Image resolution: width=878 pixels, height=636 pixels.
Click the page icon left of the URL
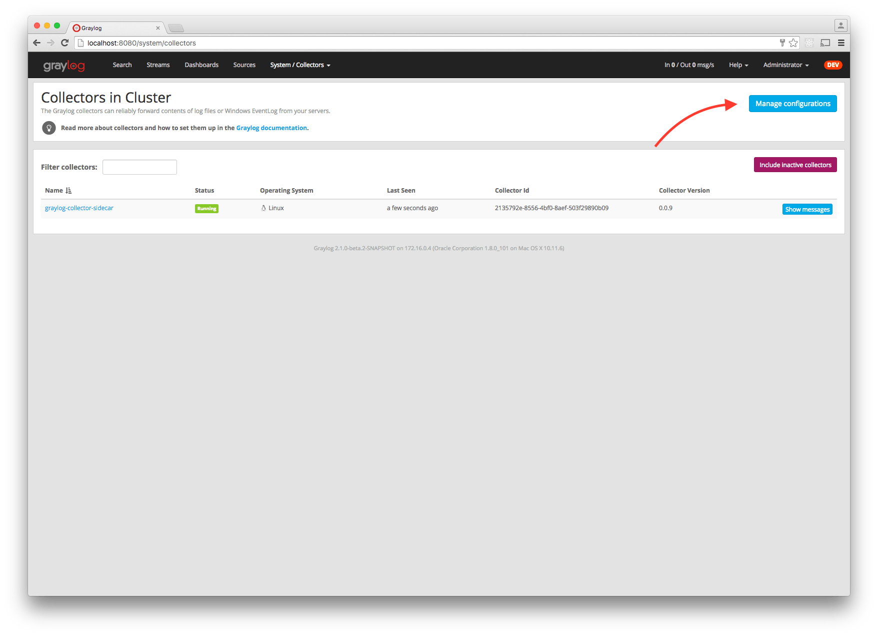(x=80, y=43)
